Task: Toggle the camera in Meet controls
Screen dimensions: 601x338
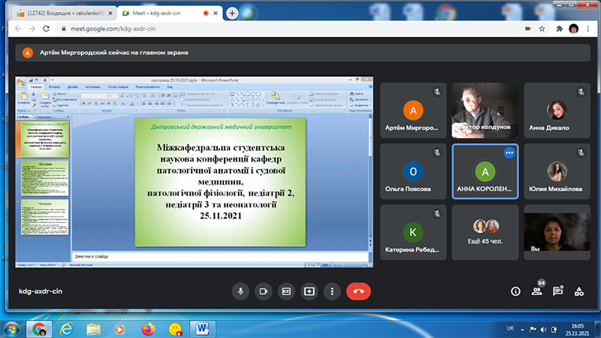Action: 264,291
